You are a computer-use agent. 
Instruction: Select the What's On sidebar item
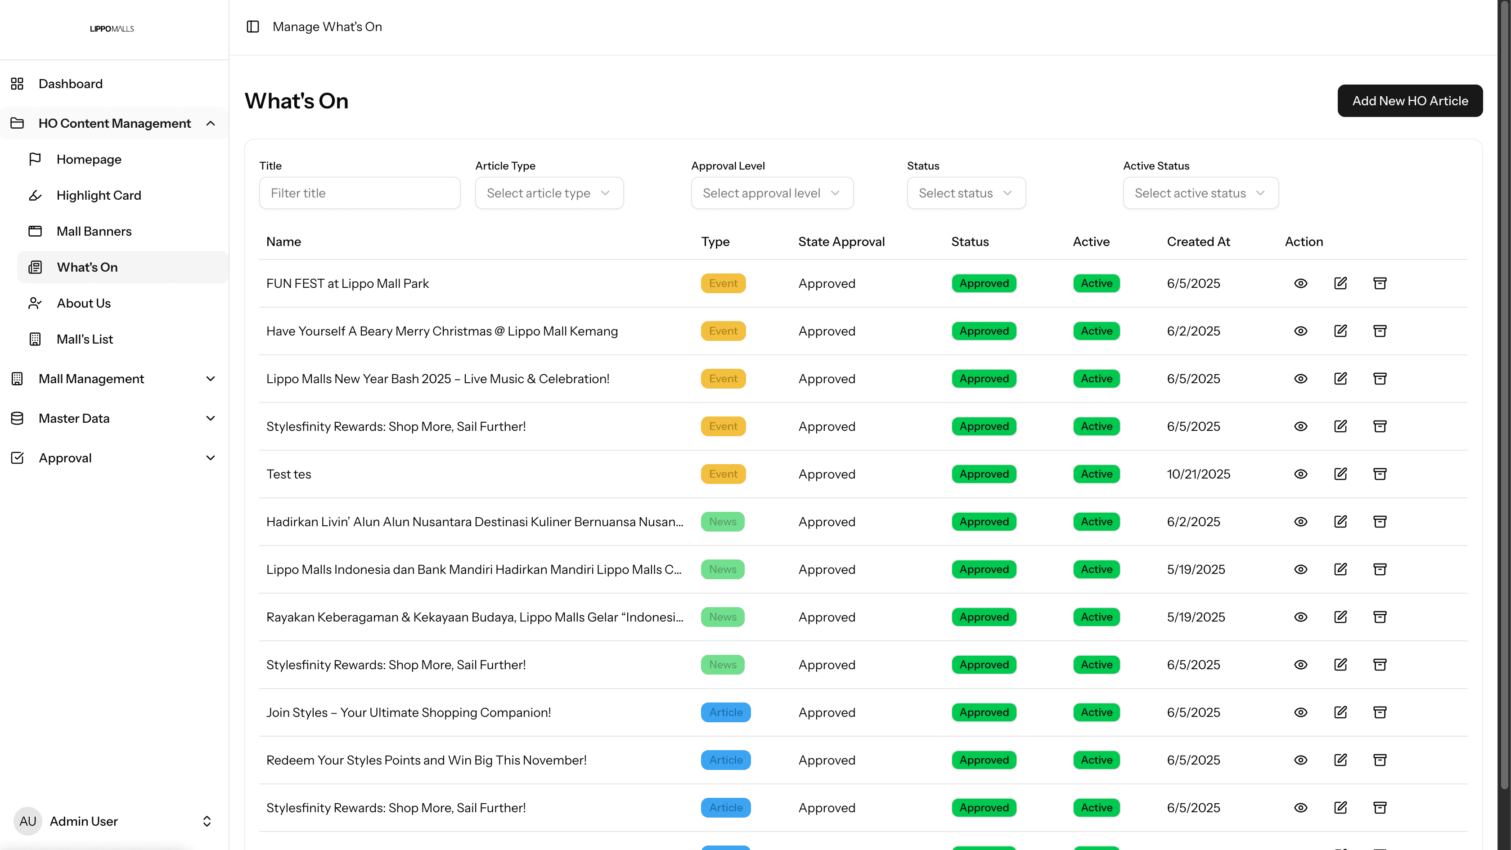click(122, 267)
